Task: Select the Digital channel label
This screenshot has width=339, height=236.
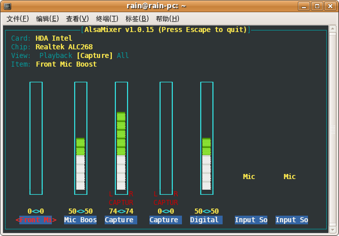Action: click(x=206, y=220)
